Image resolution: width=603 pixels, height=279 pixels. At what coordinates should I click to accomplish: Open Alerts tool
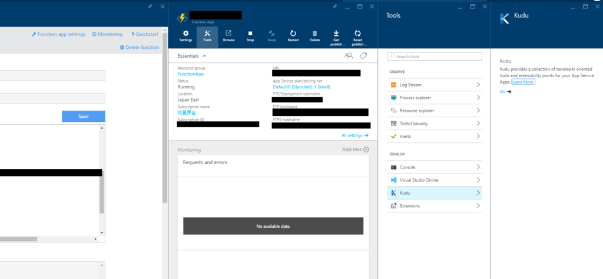434,137
